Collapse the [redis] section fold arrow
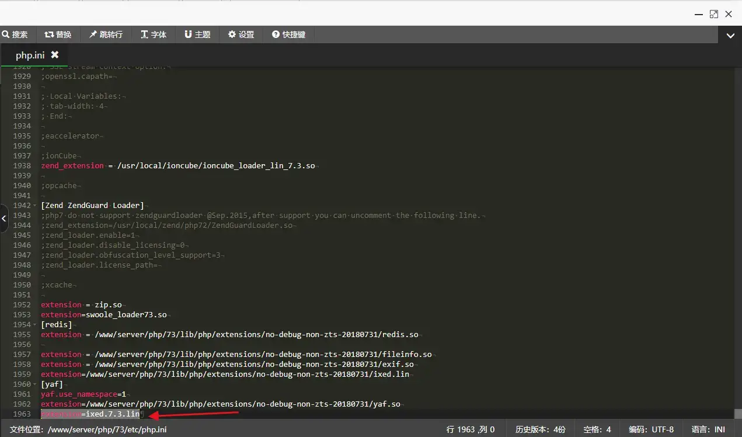The height and width of the screenshot is (437, 742). point(34,325)
